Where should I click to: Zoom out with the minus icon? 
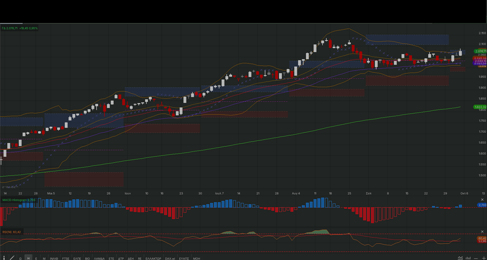(x=476, y=259)
